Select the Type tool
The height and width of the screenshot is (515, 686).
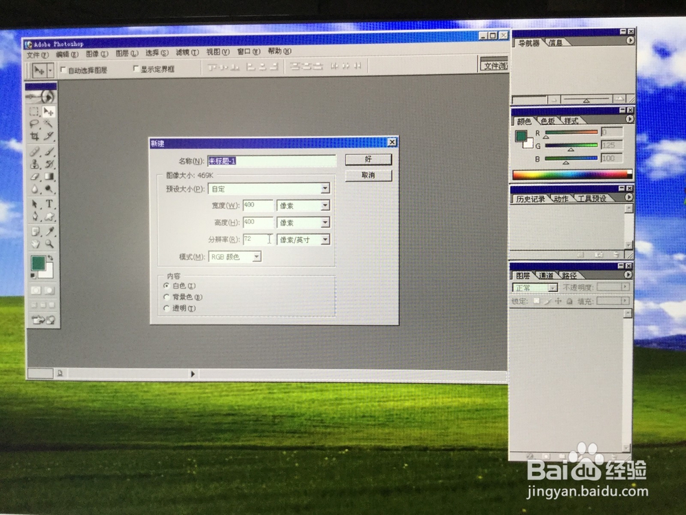(49, 204)
